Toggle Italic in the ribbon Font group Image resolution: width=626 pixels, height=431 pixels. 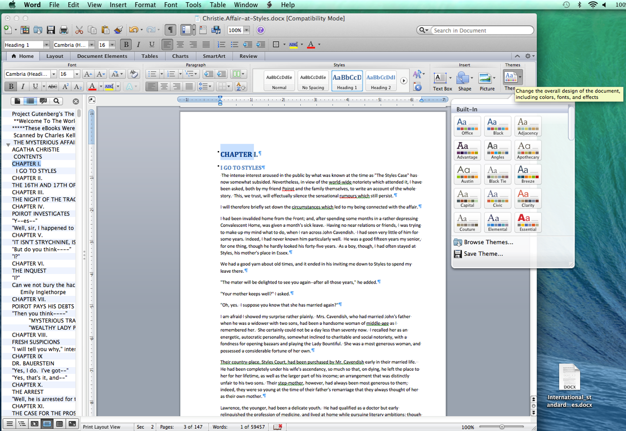tap(23, 86)
